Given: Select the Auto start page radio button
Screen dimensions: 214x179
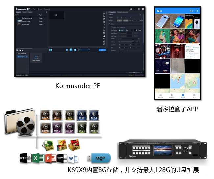Looking at the screenshot, I should 119,30.
